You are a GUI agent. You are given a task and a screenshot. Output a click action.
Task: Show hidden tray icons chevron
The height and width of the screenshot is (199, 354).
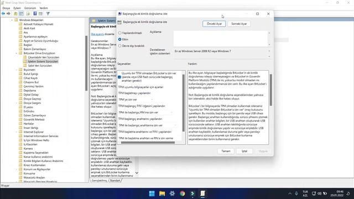(x=290, y=193)
